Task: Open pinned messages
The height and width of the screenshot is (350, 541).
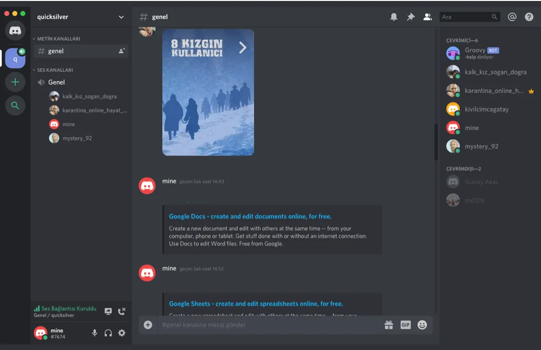Action: coord(410,16)
